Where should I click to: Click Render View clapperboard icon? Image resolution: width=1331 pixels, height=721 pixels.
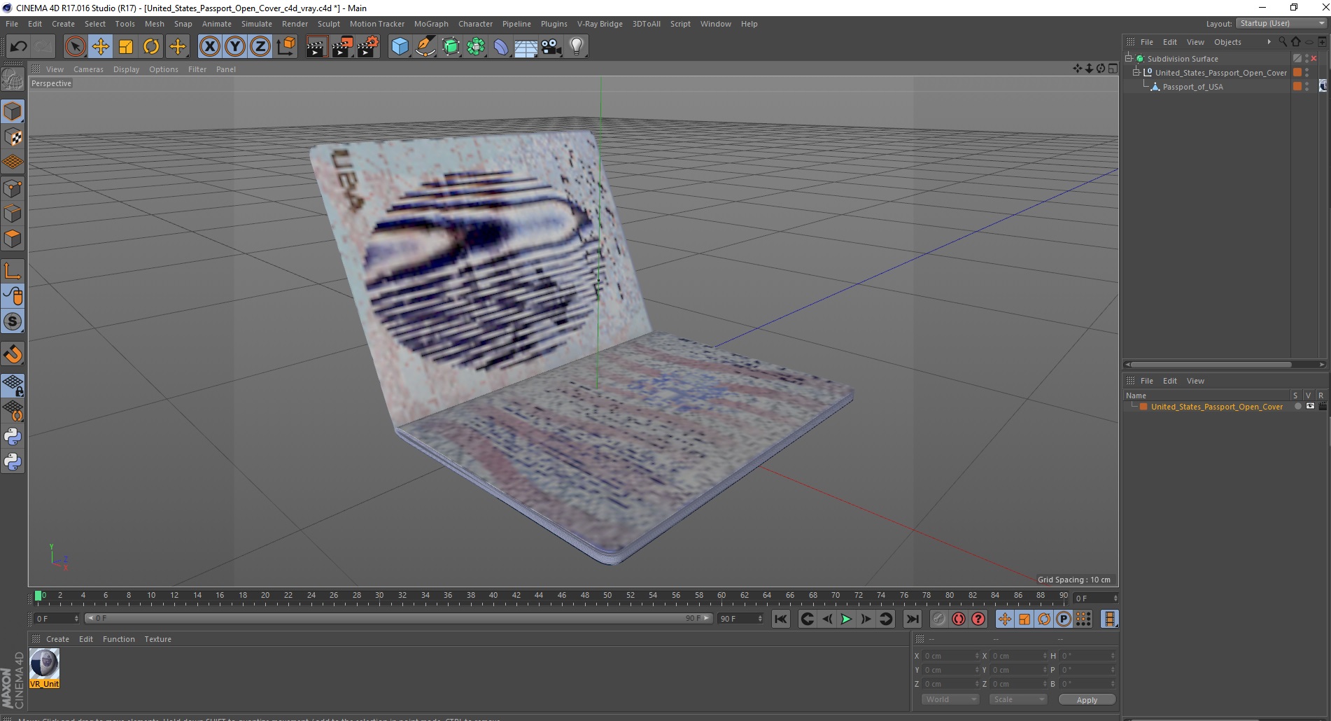click(316, 47)
